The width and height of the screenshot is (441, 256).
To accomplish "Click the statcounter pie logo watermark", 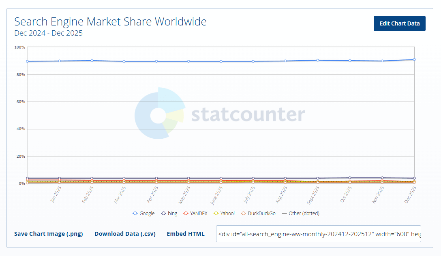I will coord(159,114).
